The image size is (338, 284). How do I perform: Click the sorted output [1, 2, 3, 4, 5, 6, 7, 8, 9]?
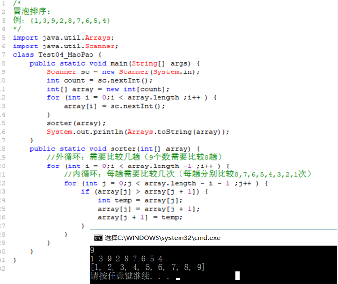coord(148,267)
